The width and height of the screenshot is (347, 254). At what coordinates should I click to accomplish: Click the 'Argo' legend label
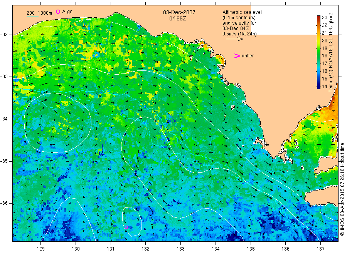click(x=67, y=12)
